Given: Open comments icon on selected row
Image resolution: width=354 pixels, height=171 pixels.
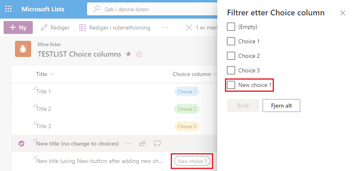Looking at the screenshot, I should coord(157,144).
